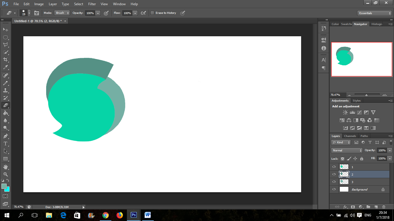Open the eraser Mode dropdown

62,13
